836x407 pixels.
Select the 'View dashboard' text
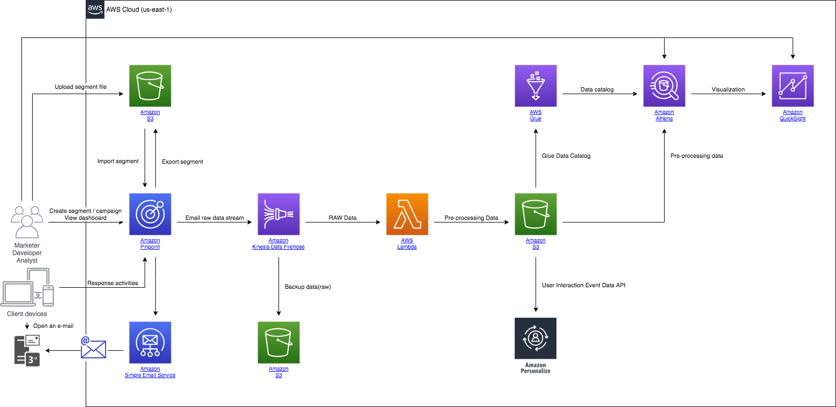point(86,218)
